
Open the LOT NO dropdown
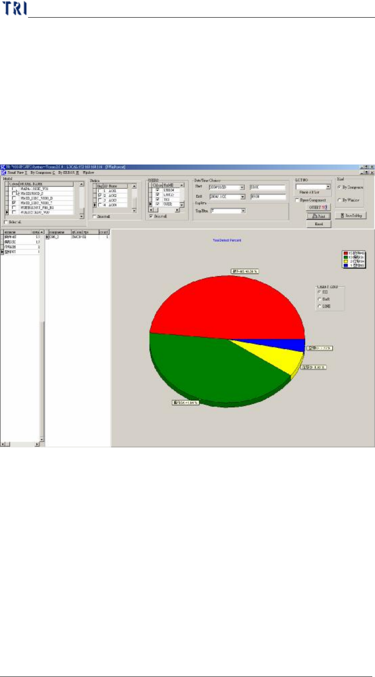pos(328,187)
